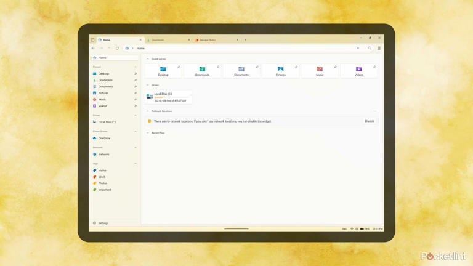
Task: Select the Home tab in the tab bar
Action: (120, 40)
